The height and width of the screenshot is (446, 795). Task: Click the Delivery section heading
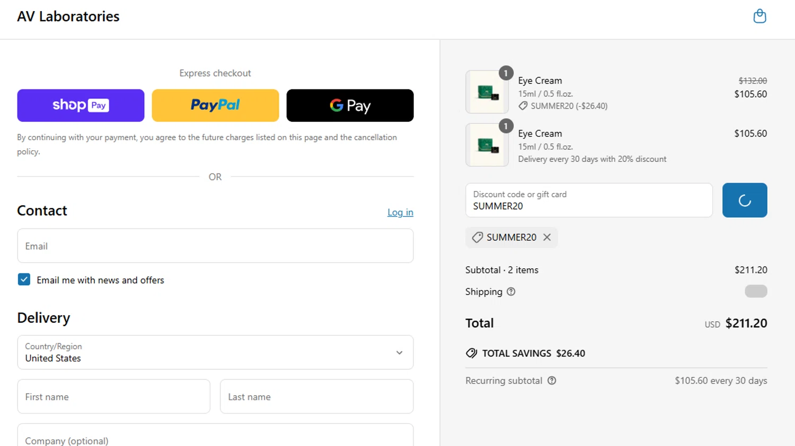pyautogui.click(x=43, y=317)
